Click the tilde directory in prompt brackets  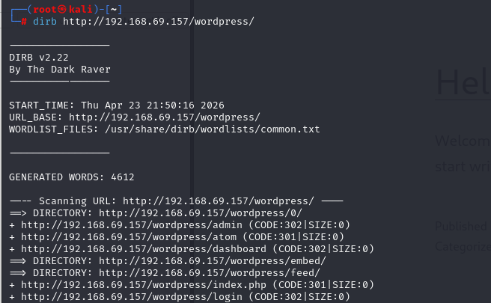pos(114,10)
